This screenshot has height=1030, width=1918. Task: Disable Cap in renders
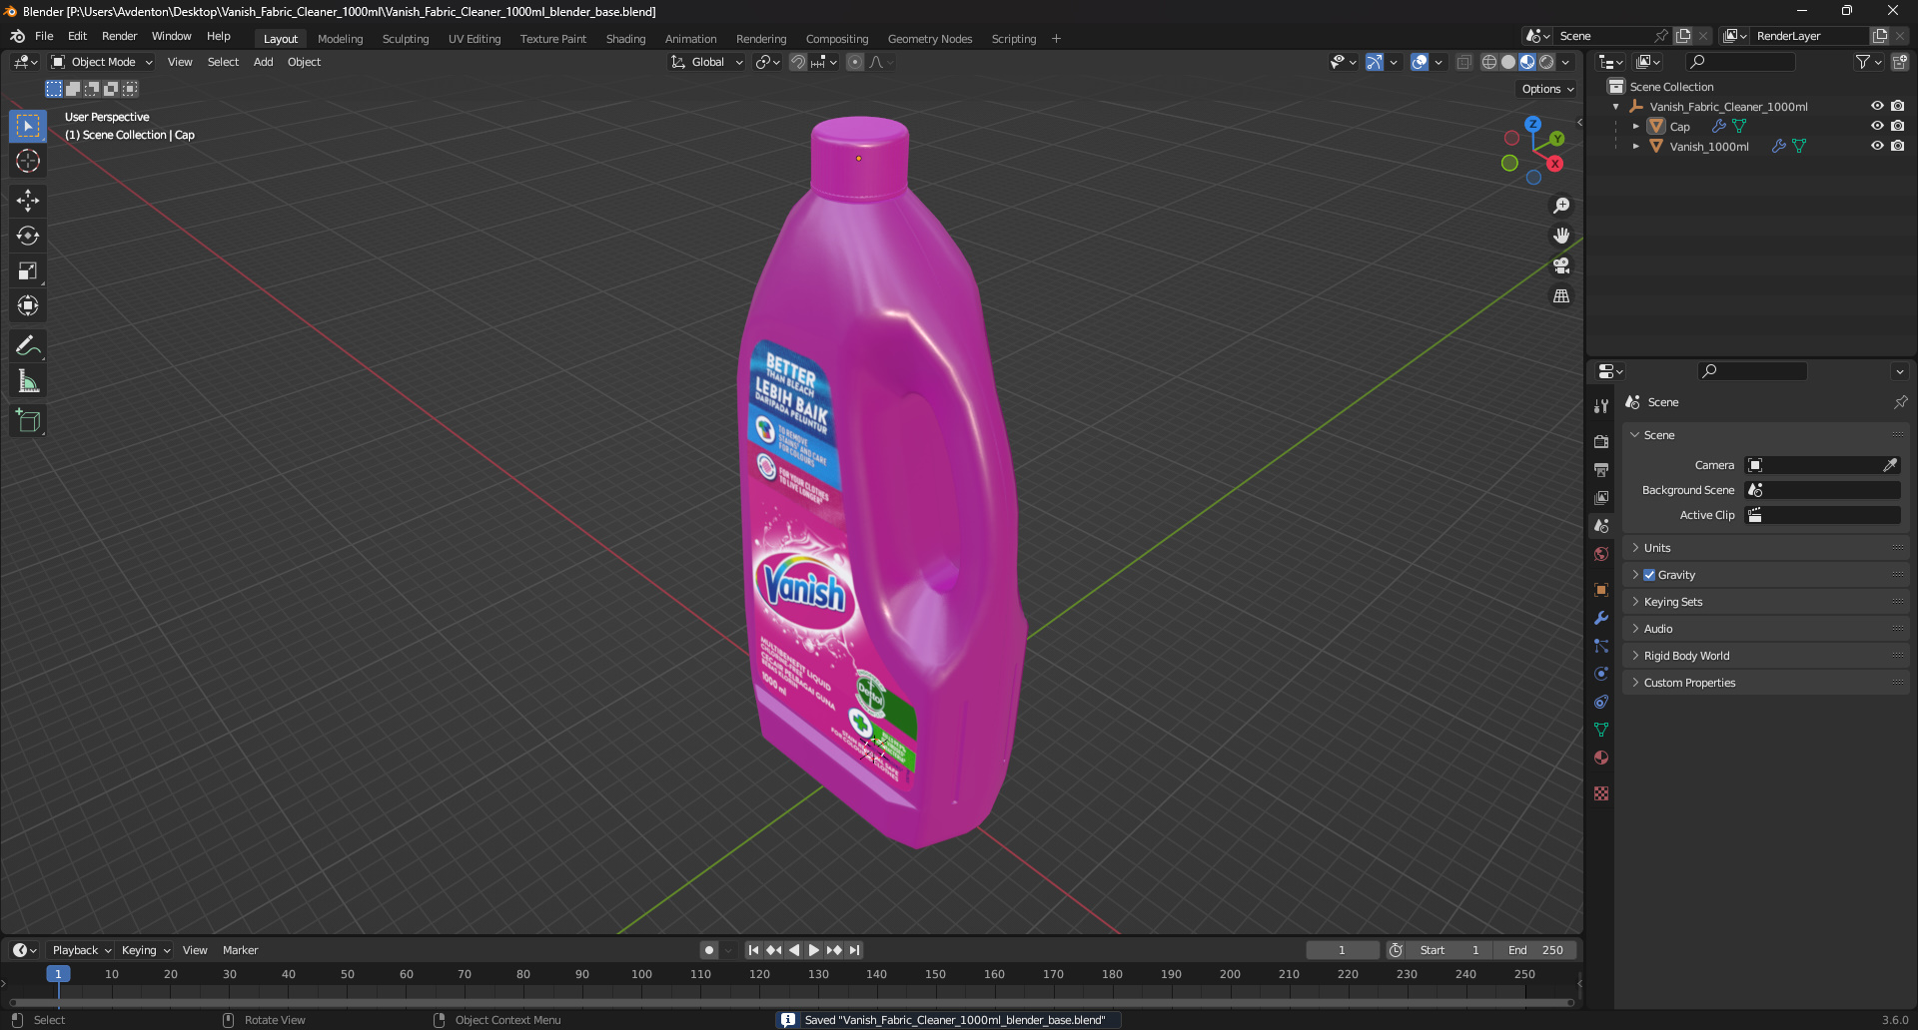1897,126
